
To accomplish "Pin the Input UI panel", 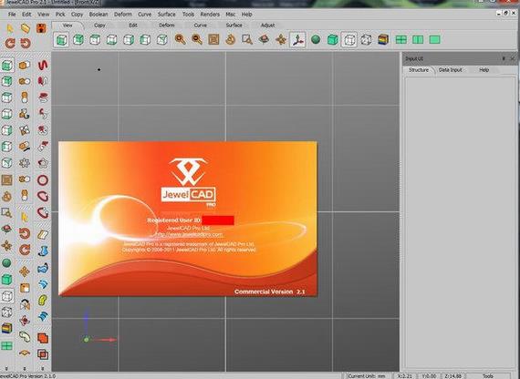I will click(x=504, y=58).
